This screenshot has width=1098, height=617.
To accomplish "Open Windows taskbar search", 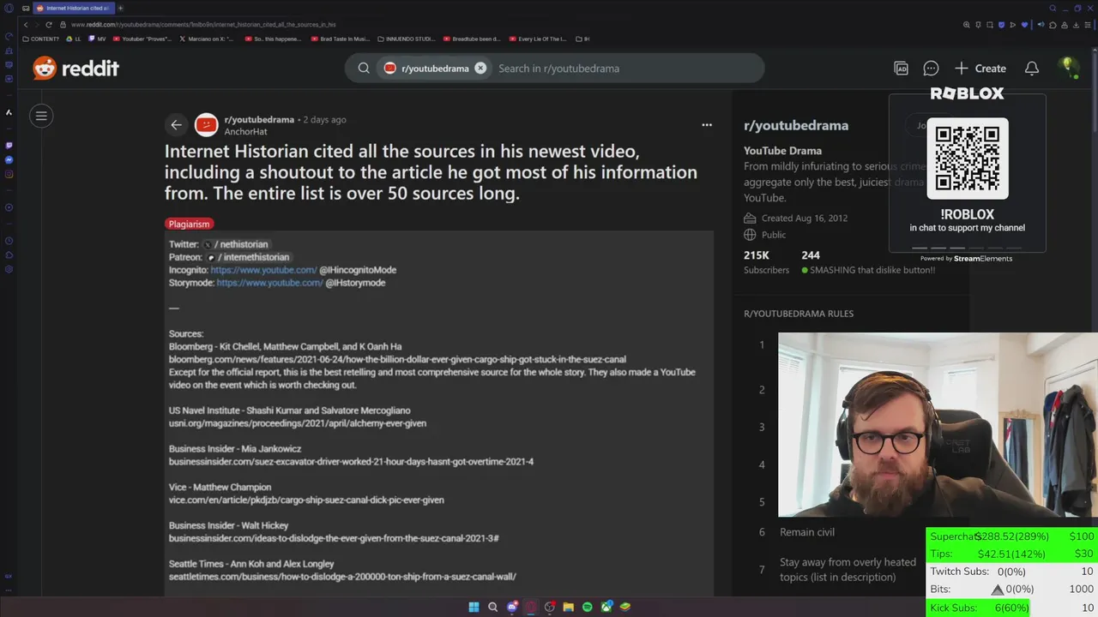I will (x=492, y=607).
